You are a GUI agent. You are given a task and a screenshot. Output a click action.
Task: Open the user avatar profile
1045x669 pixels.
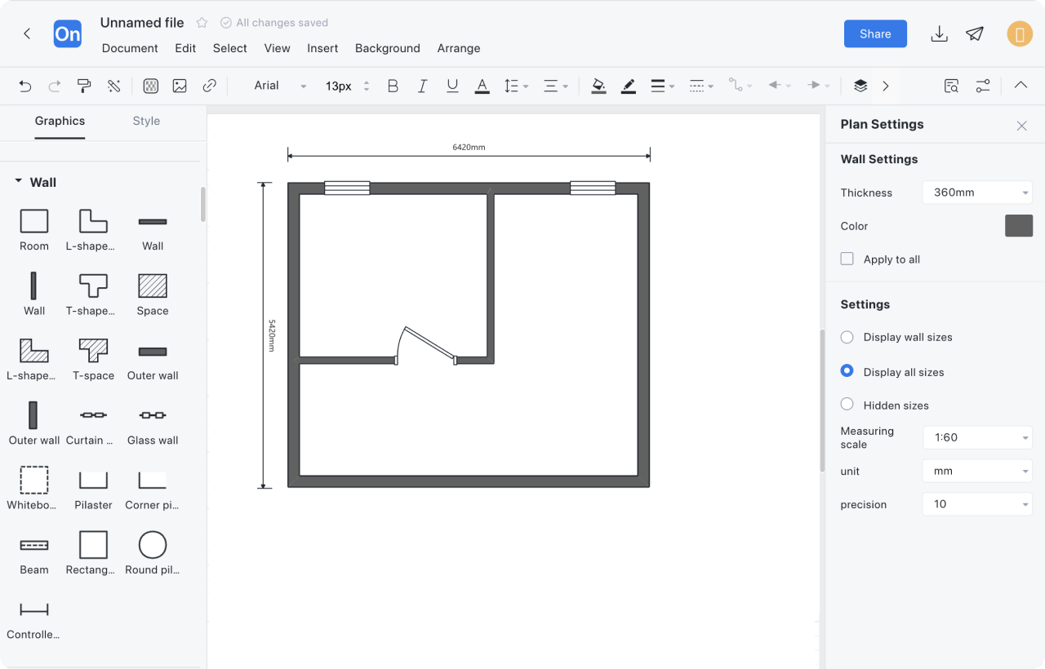(1020, 33)
